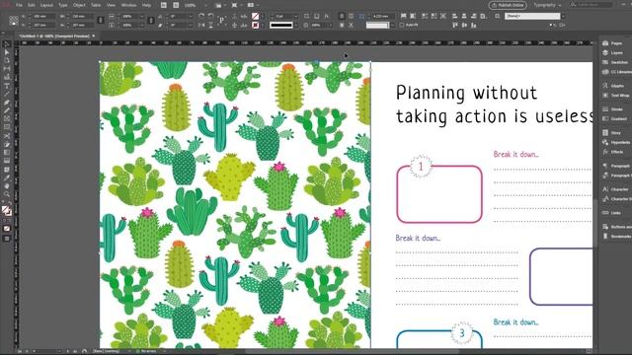Screen dimensions: 632x355
Task: Select the Free Transform tool
Action: click(7, 144)
